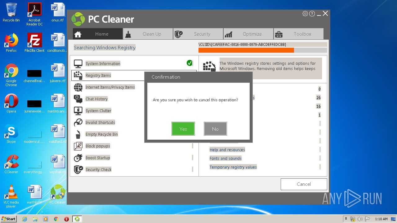Open PC Cleaner settings gear icon
Viewport: 397px width, 223px height.
pos(305,14)
